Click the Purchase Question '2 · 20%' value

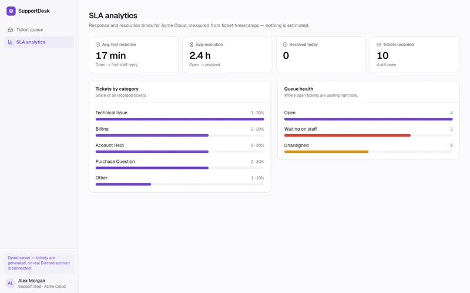coord(257,162)
